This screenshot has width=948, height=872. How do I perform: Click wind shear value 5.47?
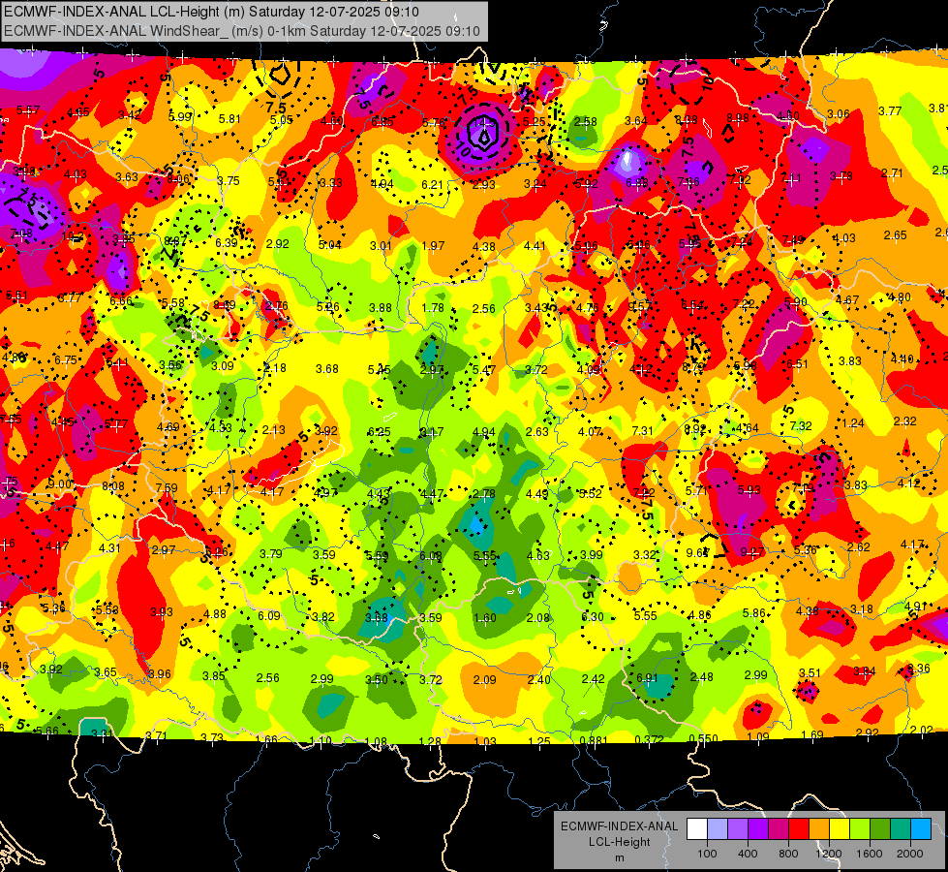484,370
